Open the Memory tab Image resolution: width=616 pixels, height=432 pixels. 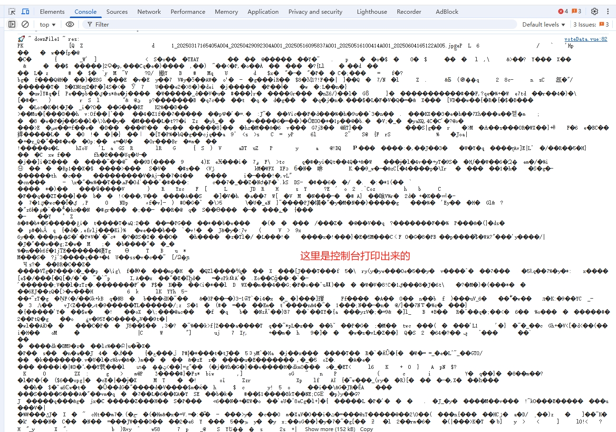click(226, 11)
